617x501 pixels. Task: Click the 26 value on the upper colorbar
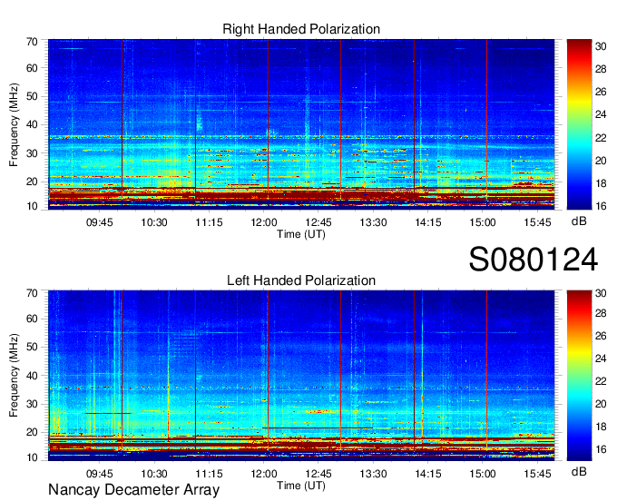point(601,92)
